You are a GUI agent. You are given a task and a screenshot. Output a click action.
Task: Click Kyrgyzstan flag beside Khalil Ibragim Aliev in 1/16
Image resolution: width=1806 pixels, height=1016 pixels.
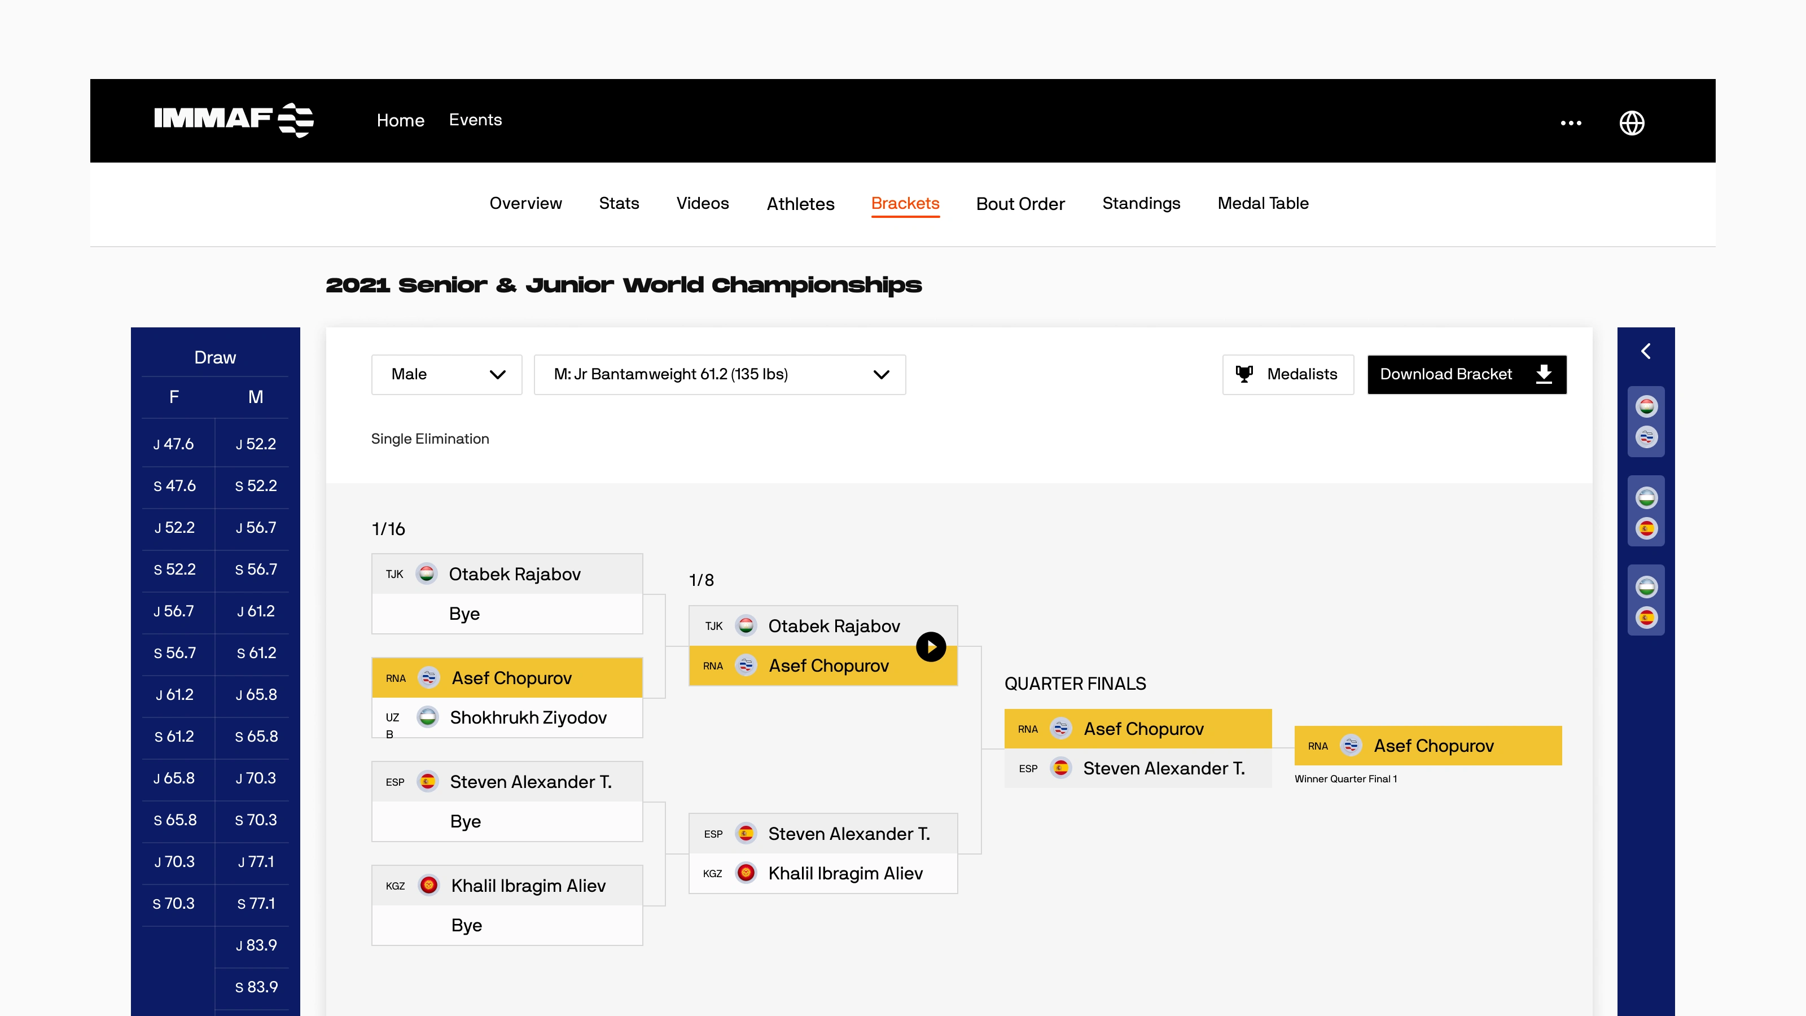428,885
